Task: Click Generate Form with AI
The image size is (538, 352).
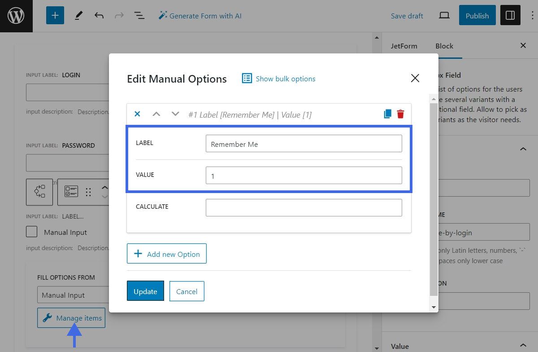Action: 200,15
